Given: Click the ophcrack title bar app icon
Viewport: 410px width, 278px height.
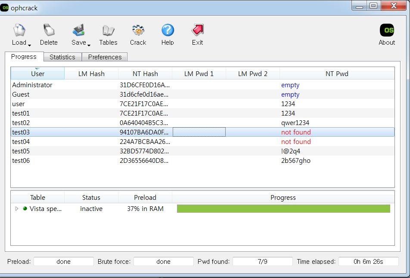Looking at the screenshot, I should tap(4, 8).
